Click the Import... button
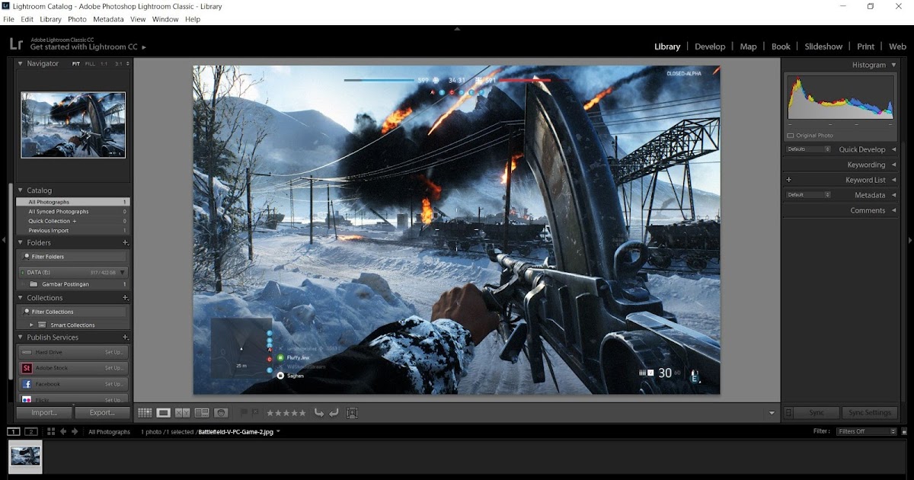This screenshot has width=914, height=480. coord(44,413)
